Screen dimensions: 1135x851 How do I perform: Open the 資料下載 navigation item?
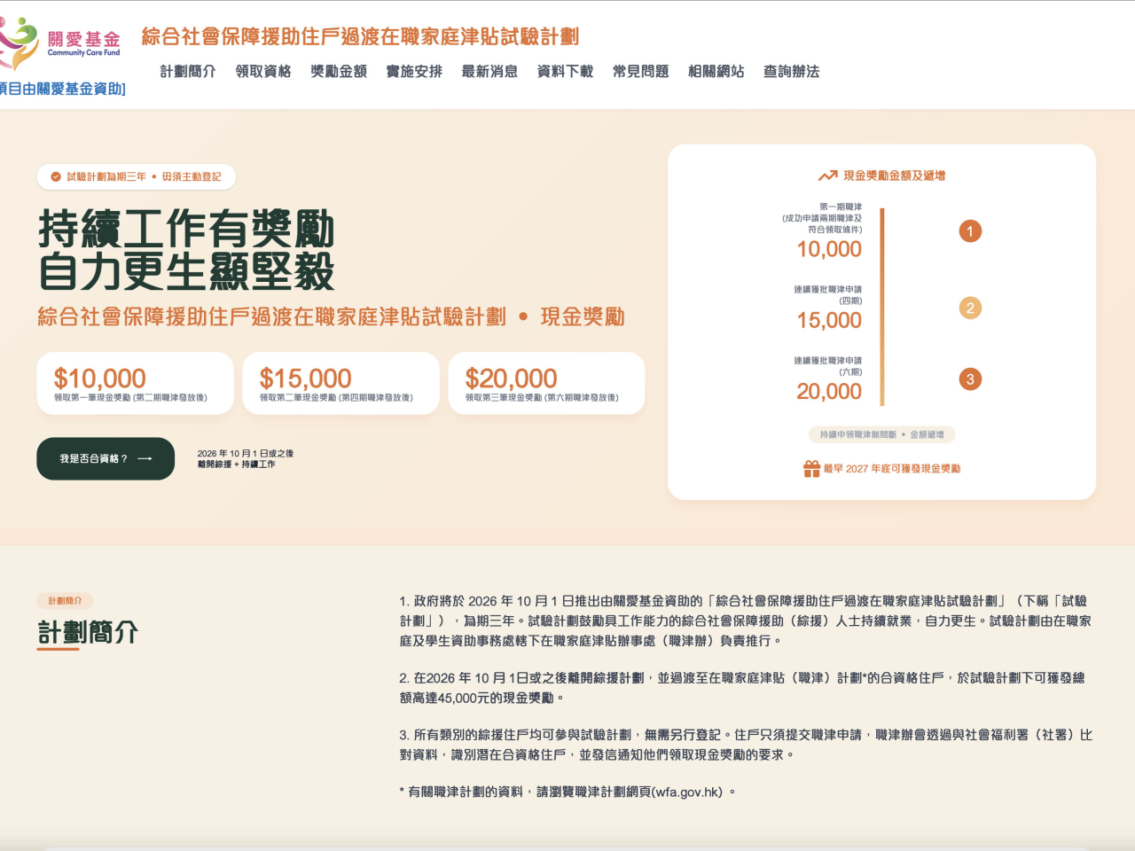point(565,72)
